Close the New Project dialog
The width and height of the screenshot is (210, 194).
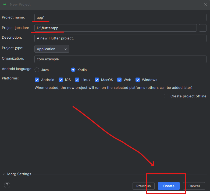[205, 4]
